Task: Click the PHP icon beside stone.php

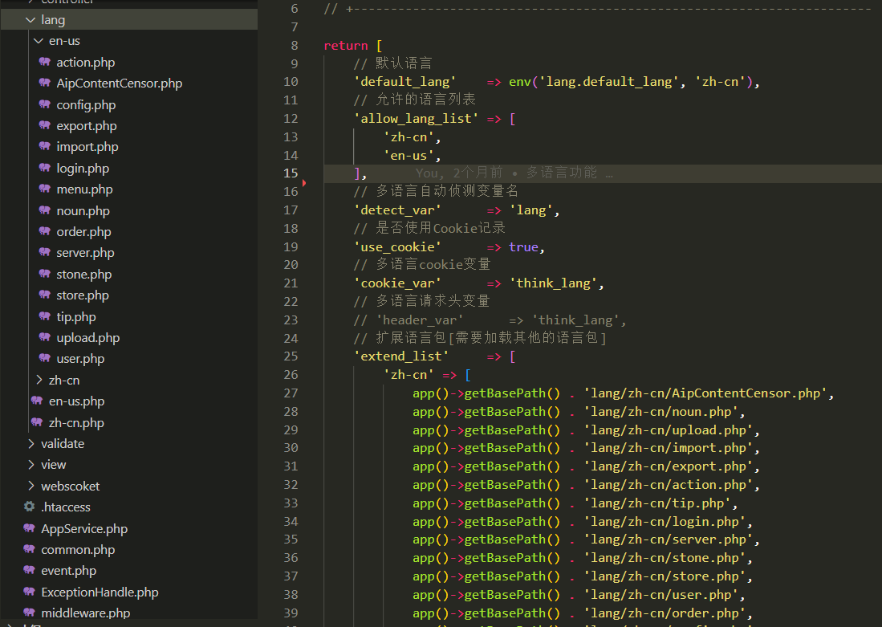Action: (x=44, y=274)
